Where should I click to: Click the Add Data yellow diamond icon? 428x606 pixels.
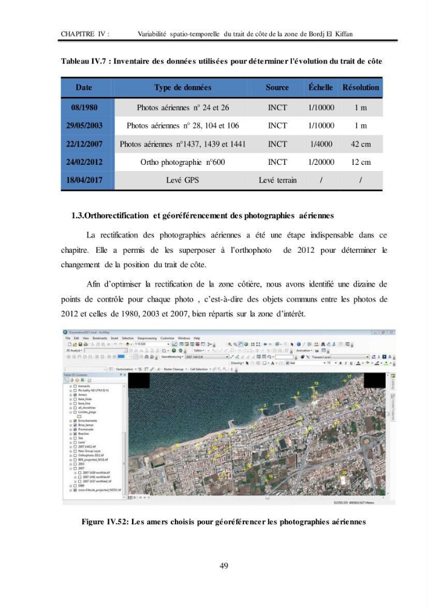pos(128,344)
